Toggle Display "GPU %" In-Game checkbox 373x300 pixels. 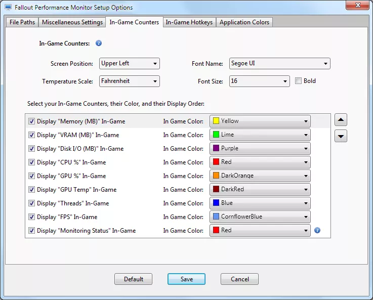coord(31,176)
